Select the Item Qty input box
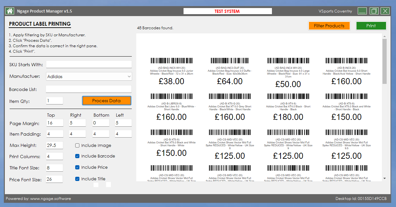 pyautogui.click(x=55, y=101)
